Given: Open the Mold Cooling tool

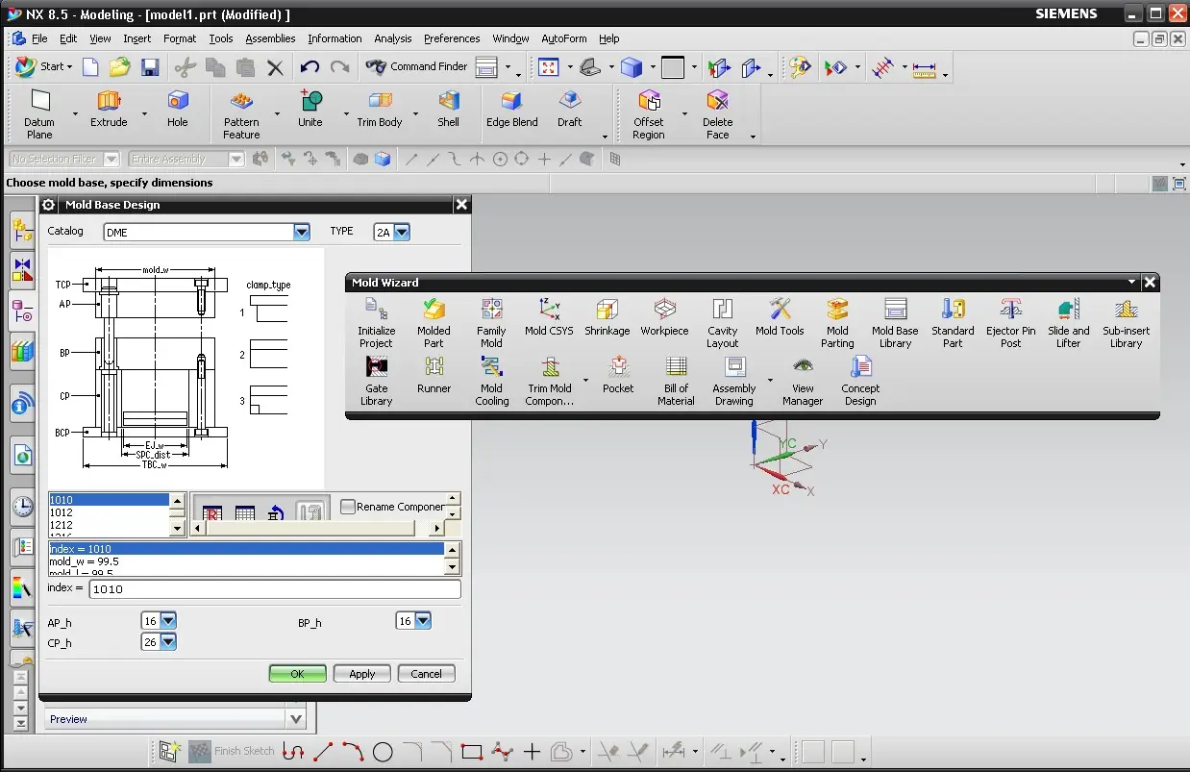Looking at the screenshot, I should (x=491, y=381).
